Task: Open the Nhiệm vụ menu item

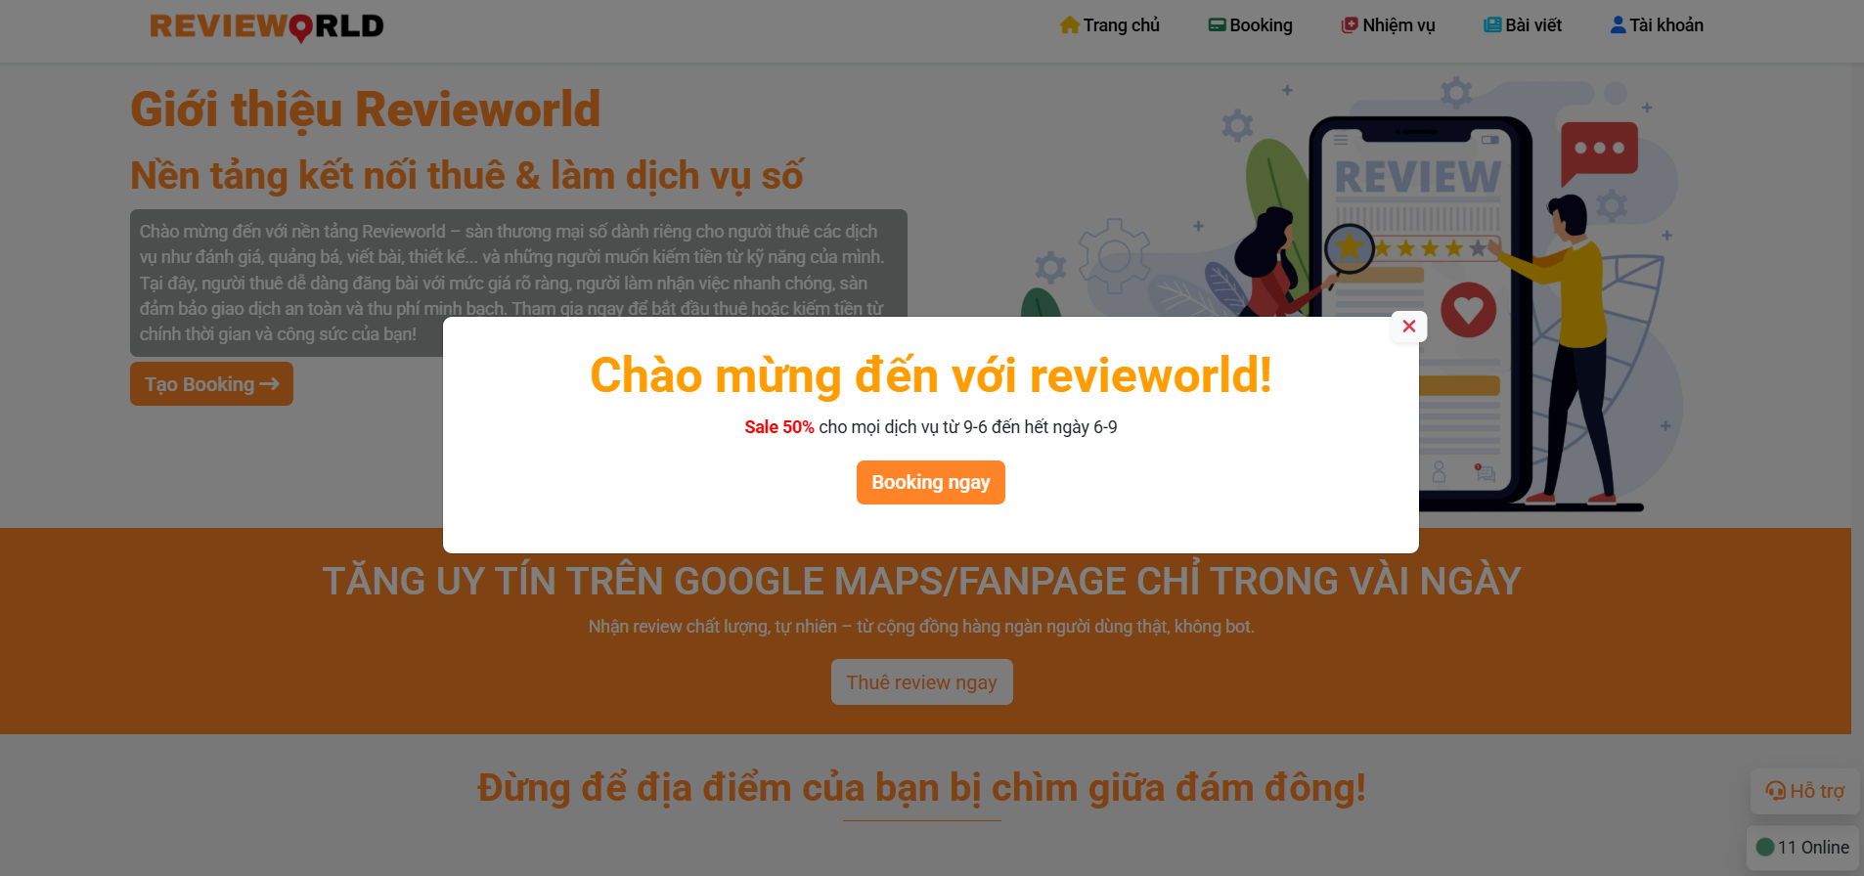Action: [x=1388, y=25]
